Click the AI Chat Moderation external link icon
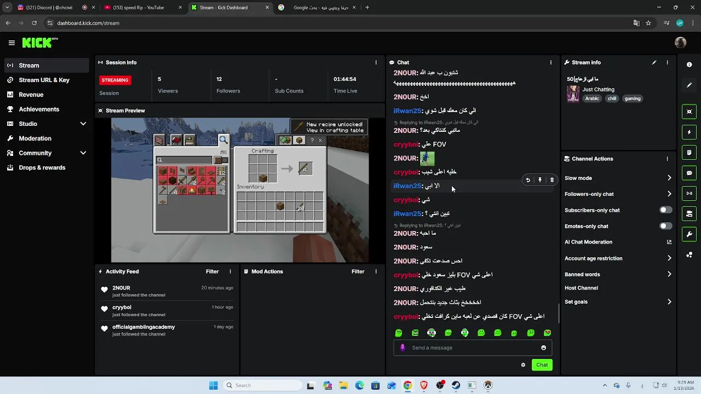701x394 pixels. (x=669, y=242)
